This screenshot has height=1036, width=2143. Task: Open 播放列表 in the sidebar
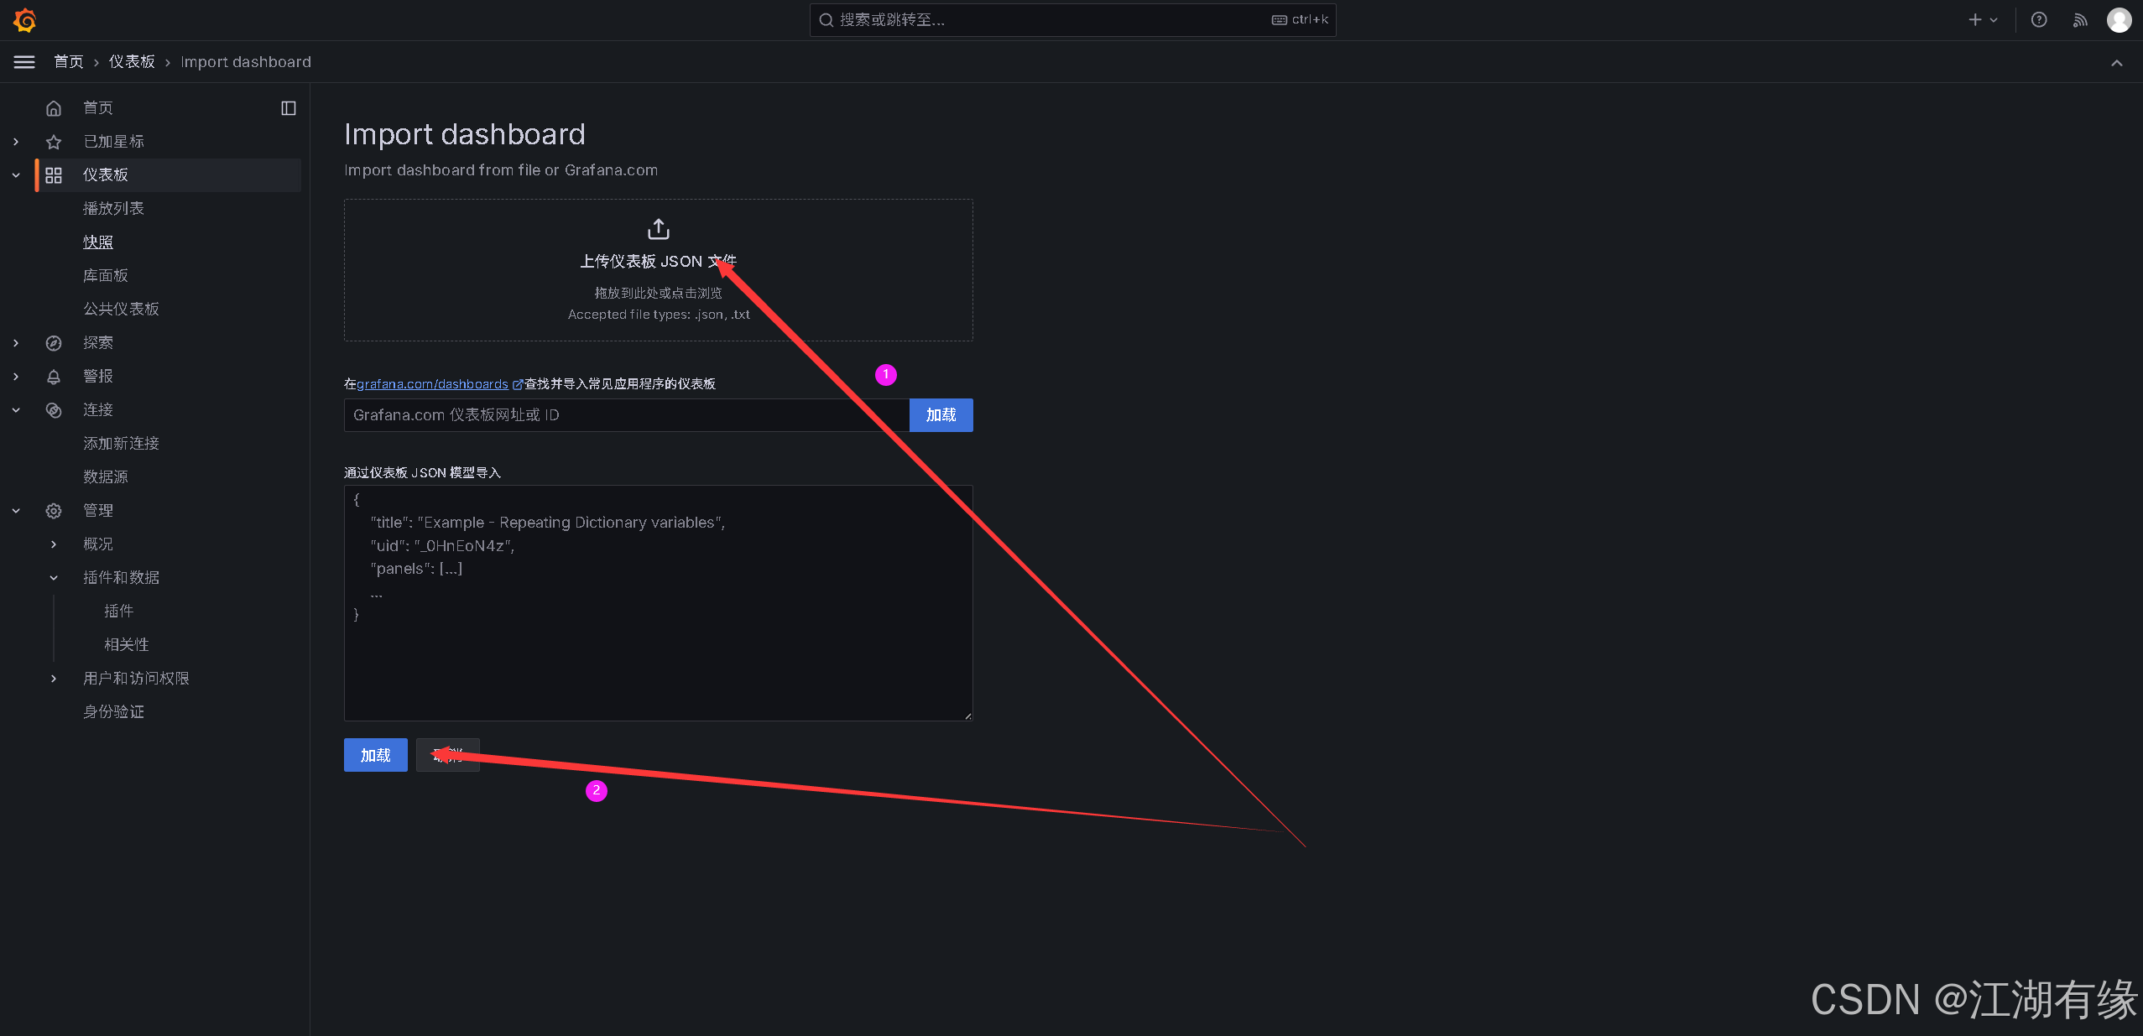(113, 208)
